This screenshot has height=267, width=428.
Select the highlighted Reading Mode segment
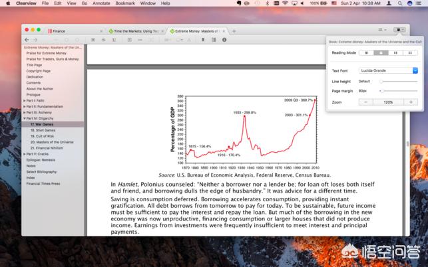(x=381, y=52)
